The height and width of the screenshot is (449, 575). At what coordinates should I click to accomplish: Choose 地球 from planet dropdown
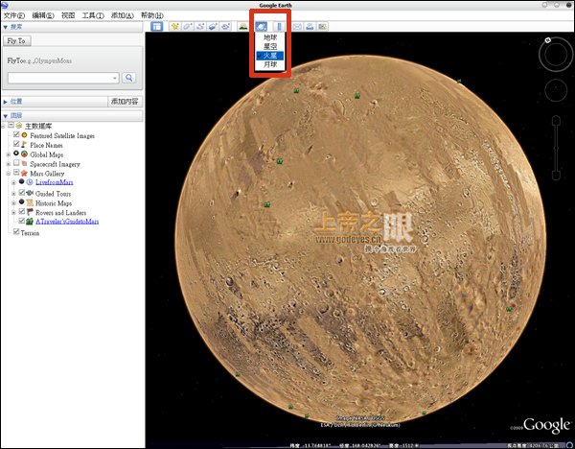tap(270, 37)
